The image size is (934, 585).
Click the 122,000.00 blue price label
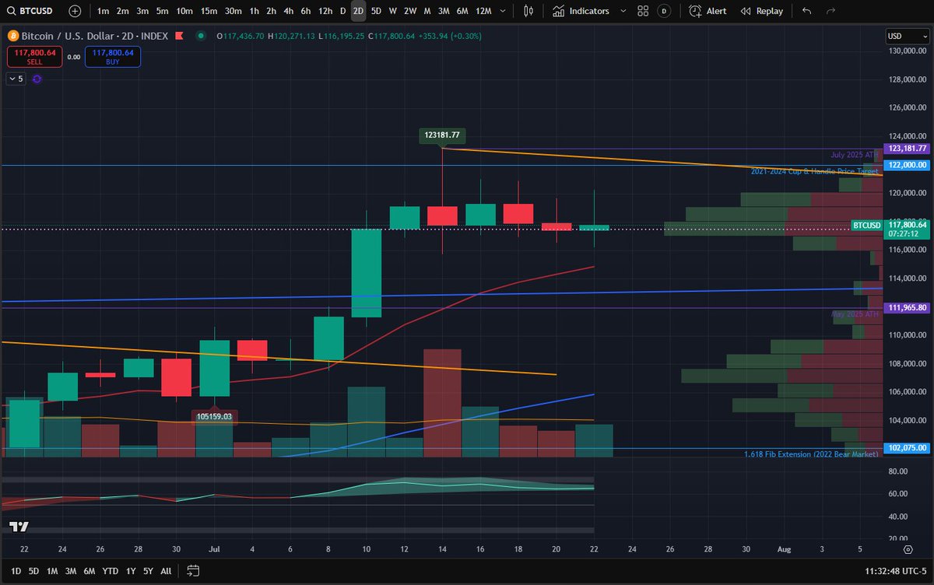[x=908, y=165]
